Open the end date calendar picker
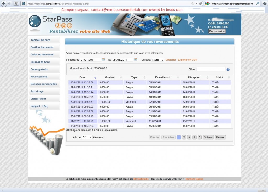The image size is (268, 192). pos(136,59)
